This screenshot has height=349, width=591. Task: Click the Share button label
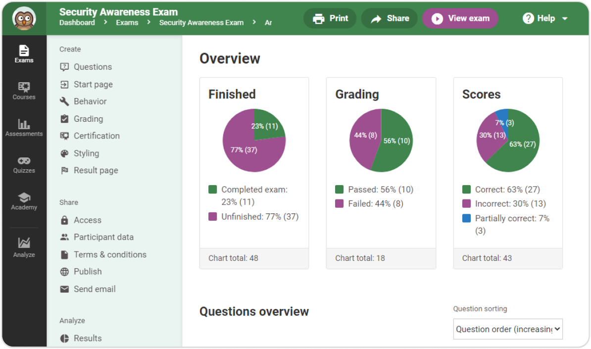(x=397, y=18)
